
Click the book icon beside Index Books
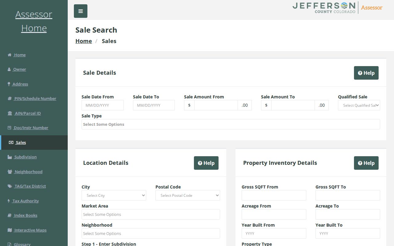pos(10,215)
